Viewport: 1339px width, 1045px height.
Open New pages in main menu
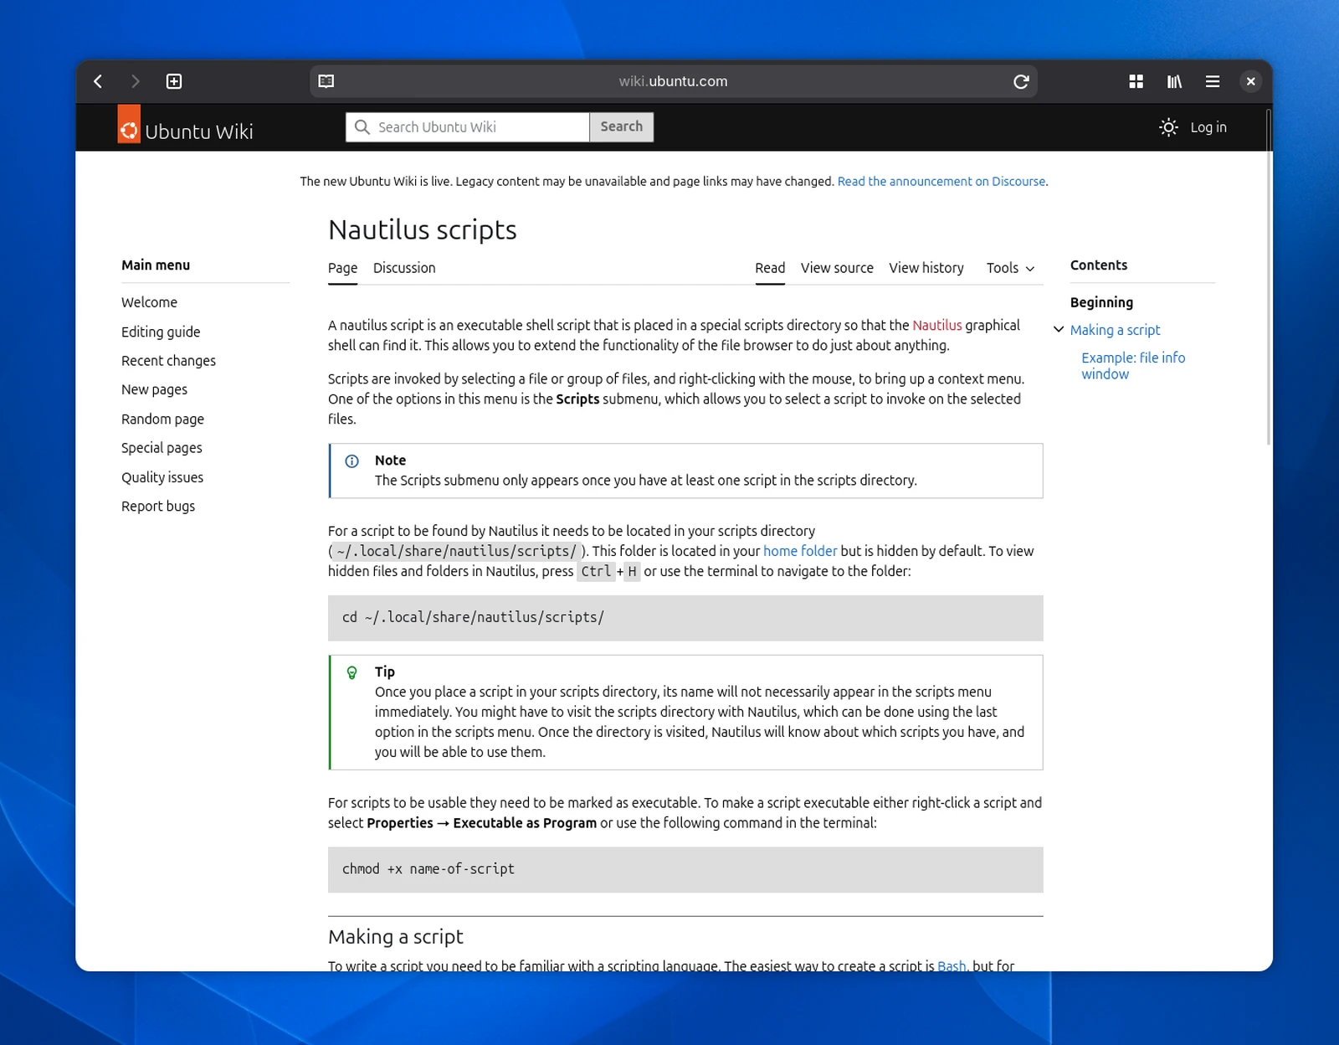[154, 389]
